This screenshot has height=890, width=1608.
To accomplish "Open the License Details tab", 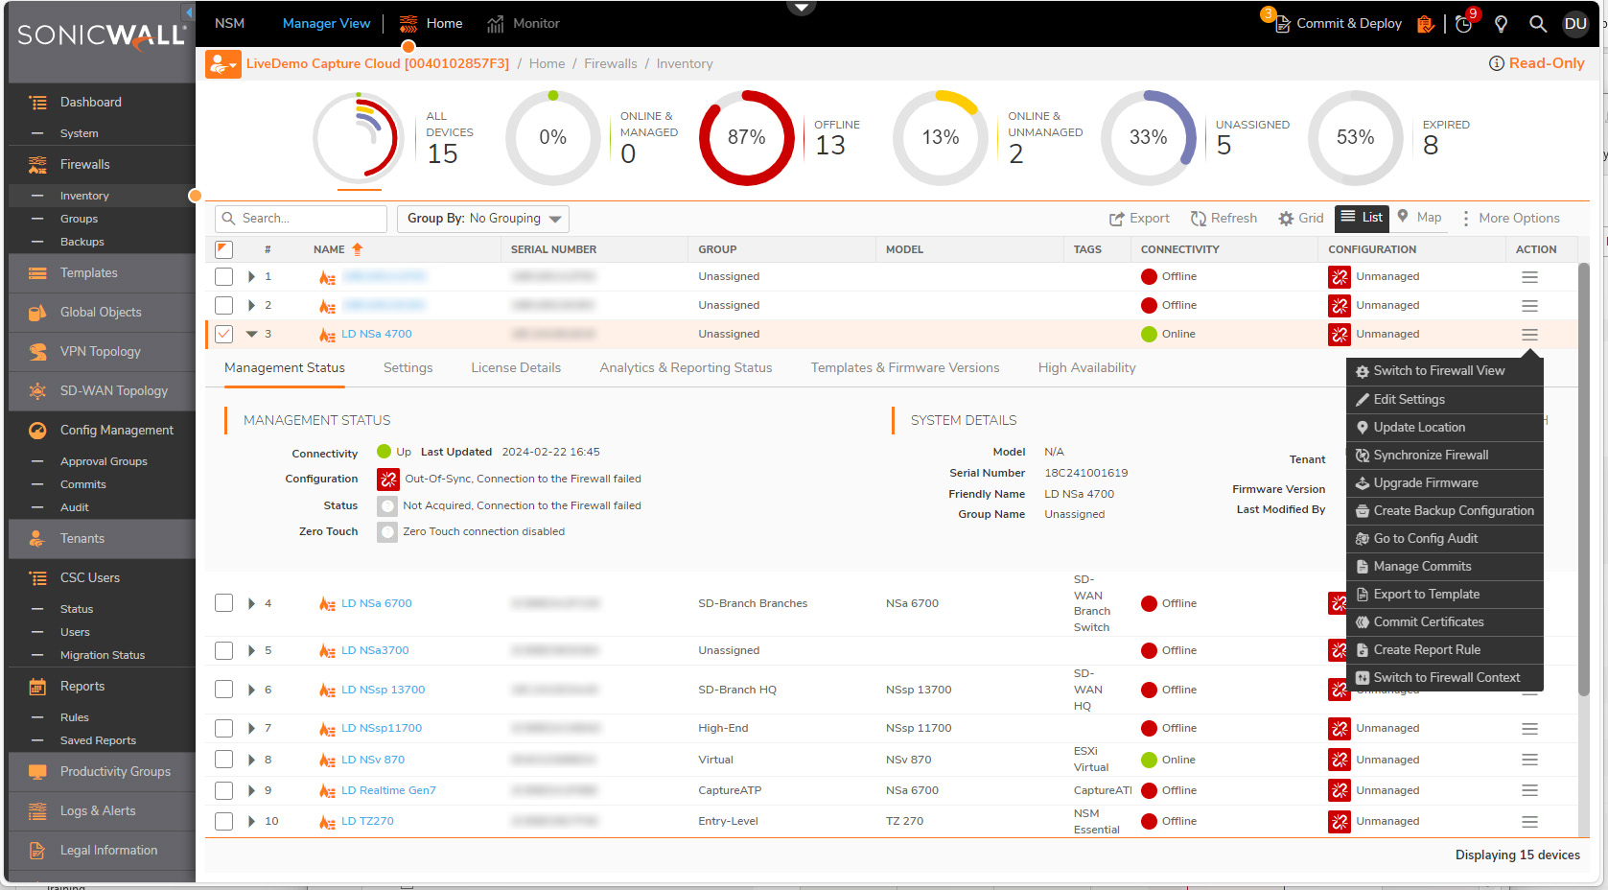I will click(x=516, y=368).
